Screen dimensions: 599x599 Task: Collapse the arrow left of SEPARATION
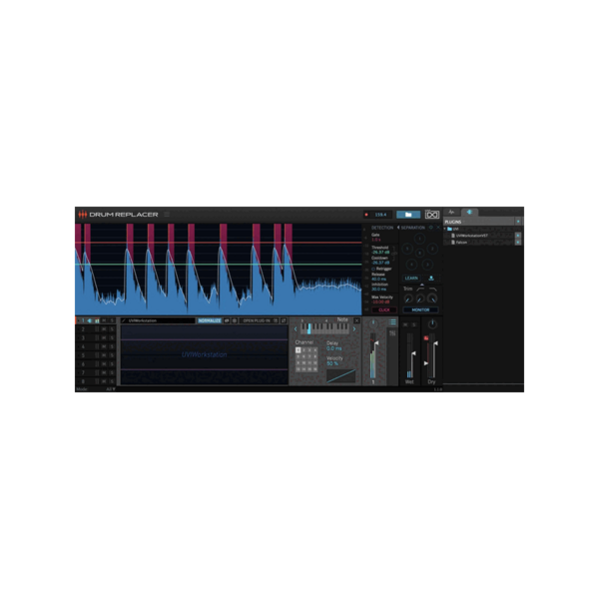pos(398,228)
